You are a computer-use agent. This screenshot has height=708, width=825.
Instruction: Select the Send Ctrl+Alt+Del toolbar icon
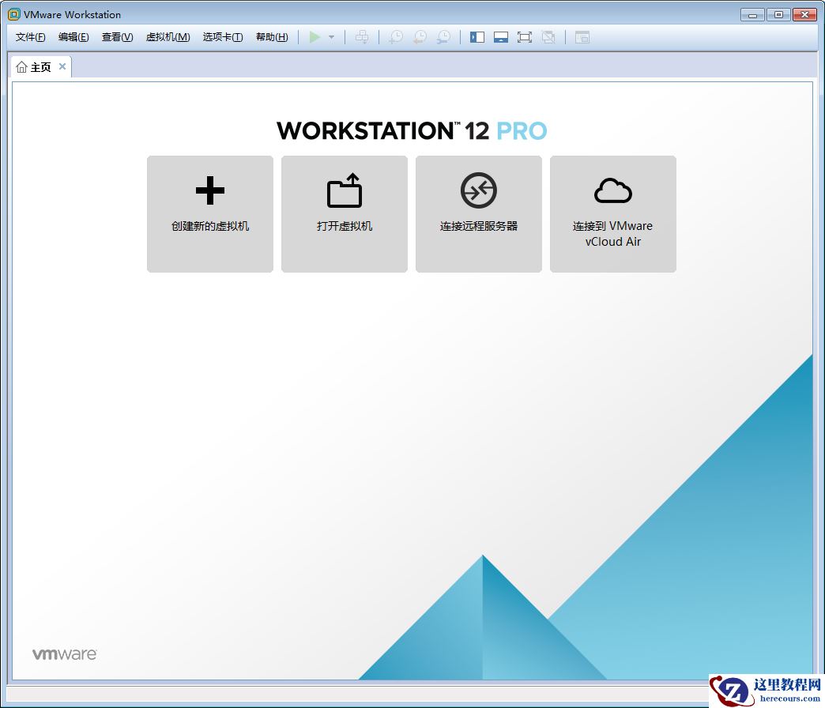pyautogui.click(x=361, y=37)
